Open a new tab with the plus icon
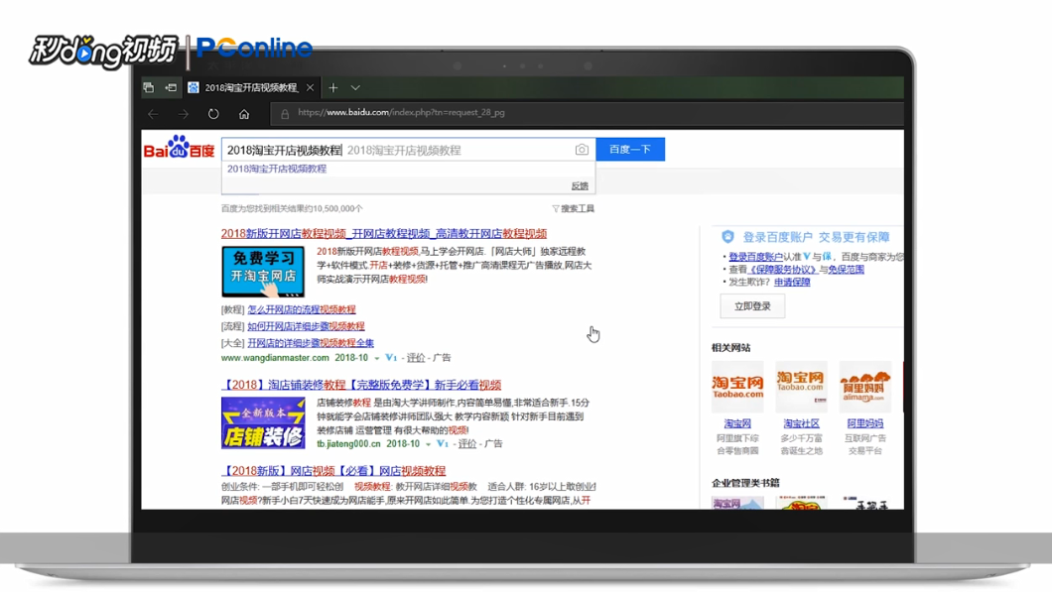This screenshot has height=592, width=1052. [332, 88]
